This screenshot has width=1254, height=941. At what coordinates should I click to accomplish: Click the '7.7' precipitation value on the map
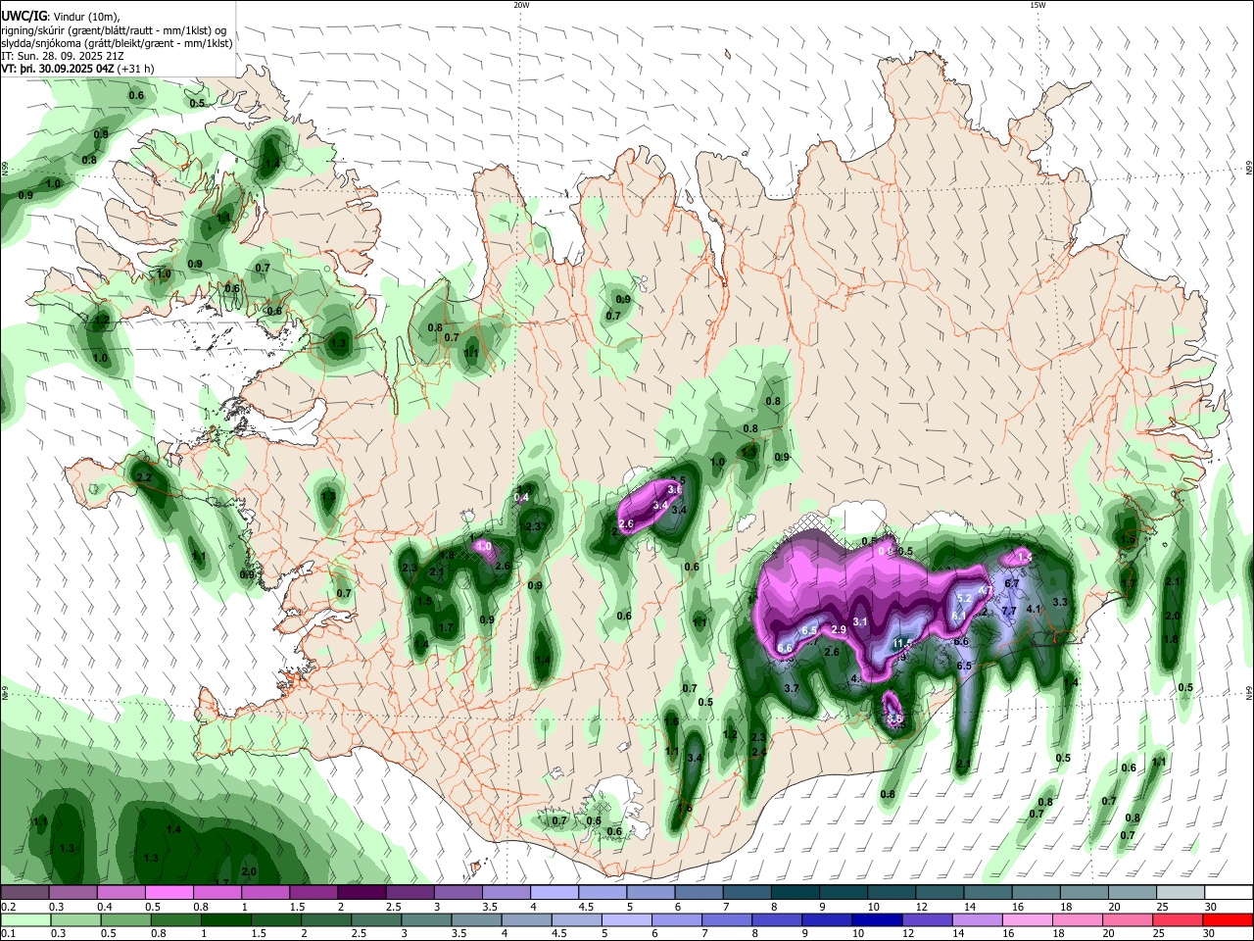tap(1008, 611)
